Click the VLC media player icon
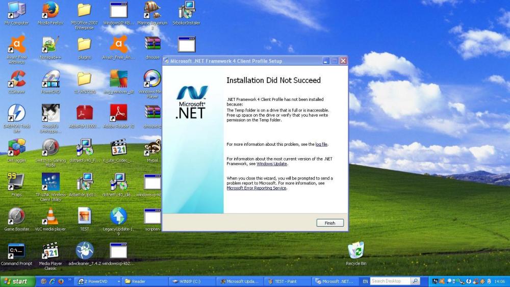510x287 pixels. 50,216
